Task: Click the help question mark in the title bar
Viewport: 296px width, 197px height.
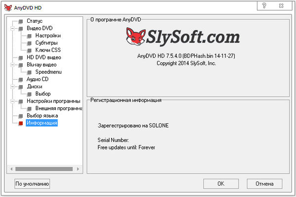Action: click(x=264, y=5)
